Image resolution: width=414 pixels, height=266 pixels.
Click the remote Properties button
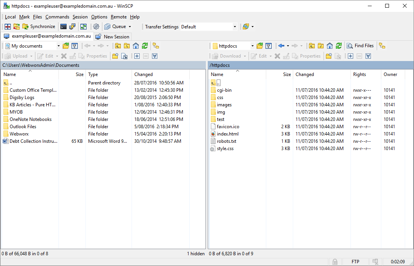[x=307, y=56]
